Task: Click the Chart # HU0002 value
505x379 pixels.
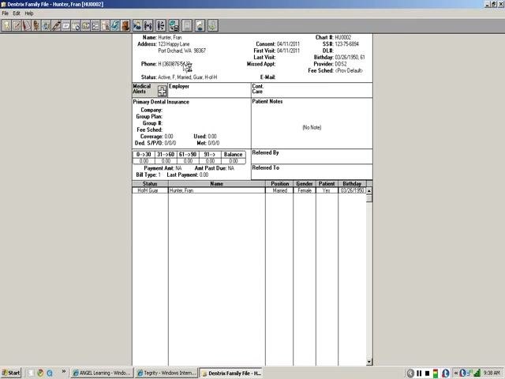Action: click(x=343, y=37)
